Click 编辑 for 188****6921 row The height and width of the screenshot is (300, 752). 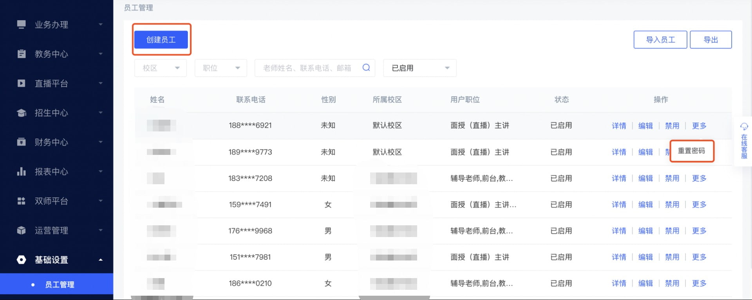[645, 126]
